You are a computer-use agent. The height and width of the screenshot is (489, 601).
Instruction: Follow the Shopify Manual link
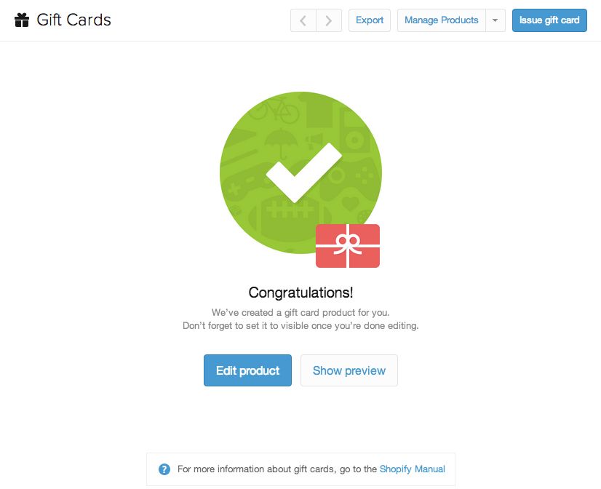click(x=413, y=469)
